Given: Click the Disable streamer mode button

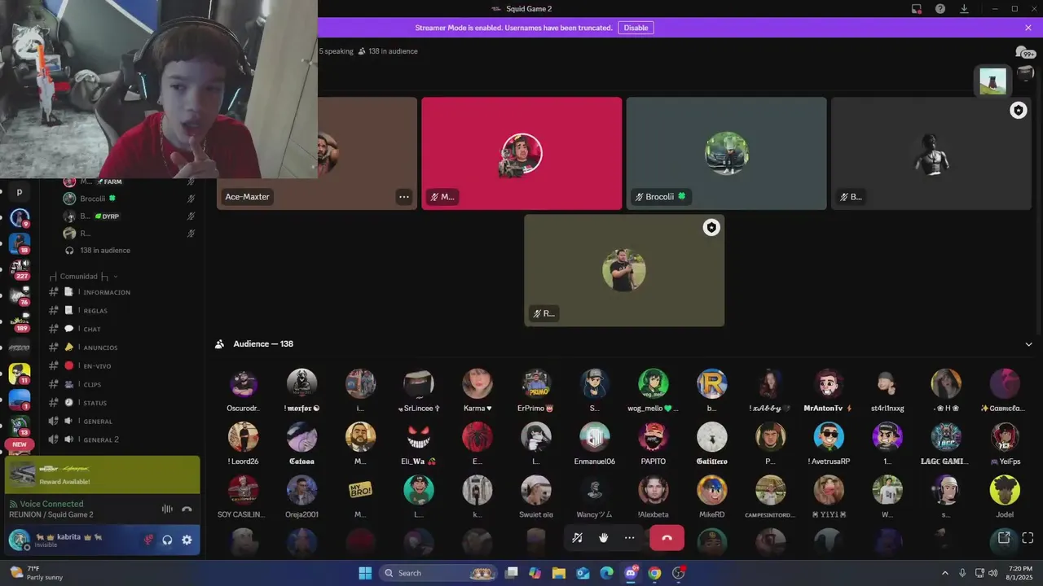Looking at the screenshot, I should 636,28.
